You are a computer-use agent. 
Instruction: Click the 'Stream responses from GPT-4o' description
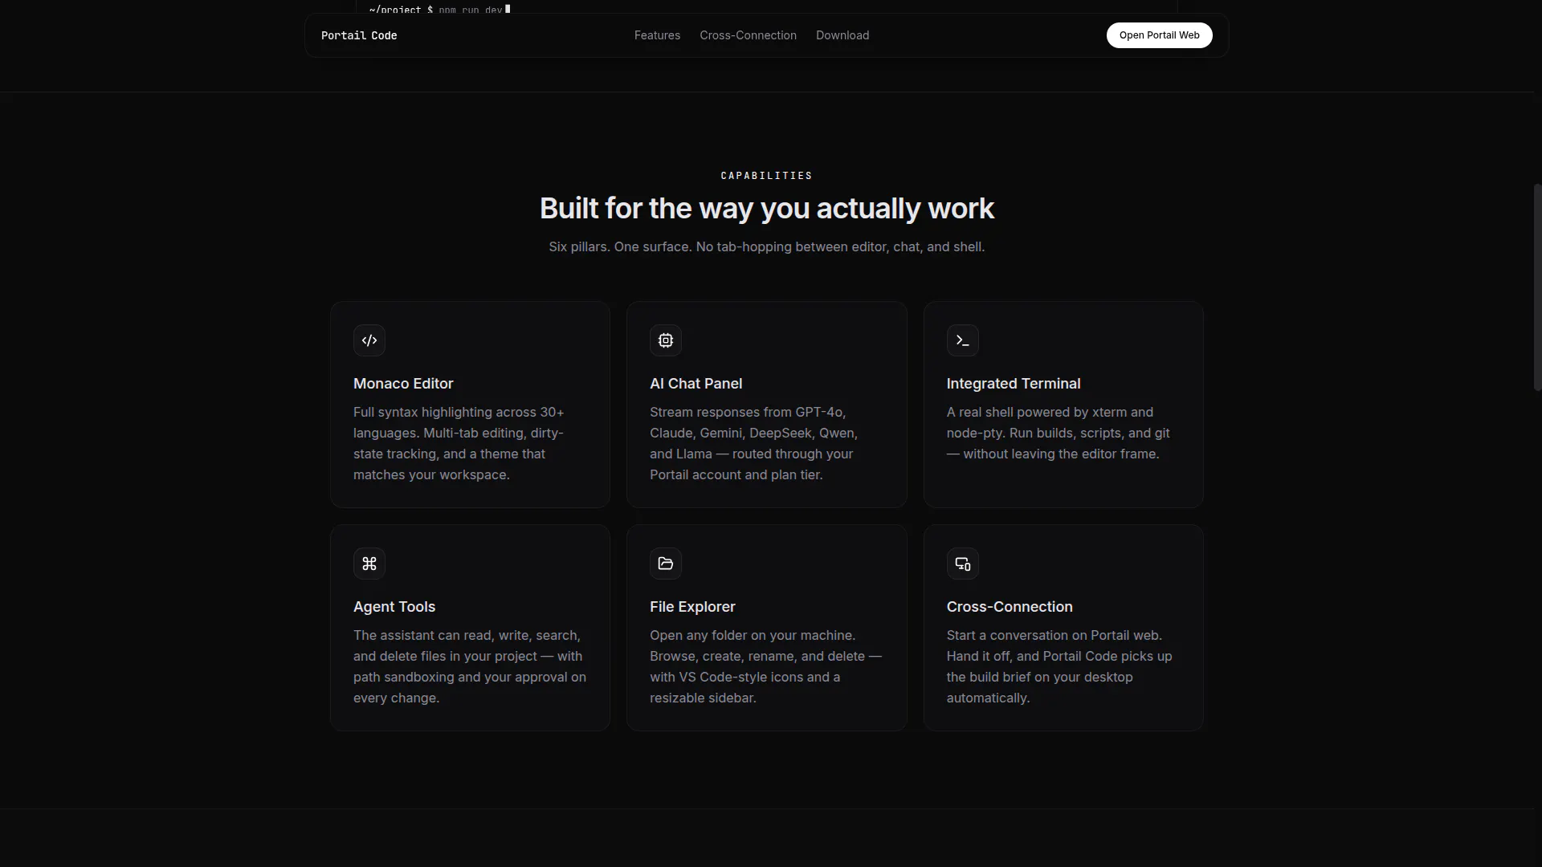[753, 443]
